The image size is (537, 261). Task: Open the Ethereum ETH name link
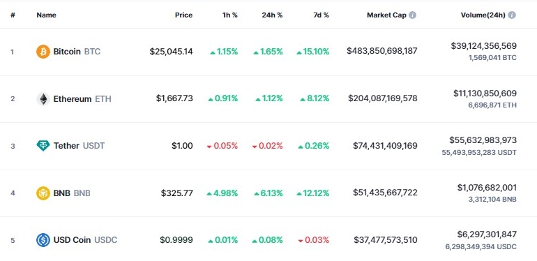[82, 99]
